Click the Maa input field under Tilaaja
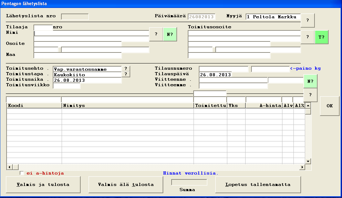Viewport: 342px width, 198px height. [x=77, y=55]
